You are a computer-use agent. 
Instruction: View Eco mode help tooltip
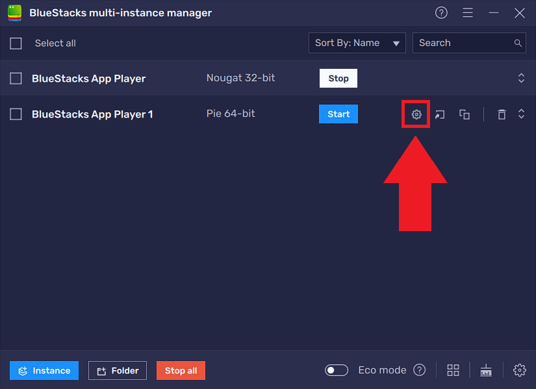pos(419,370)
